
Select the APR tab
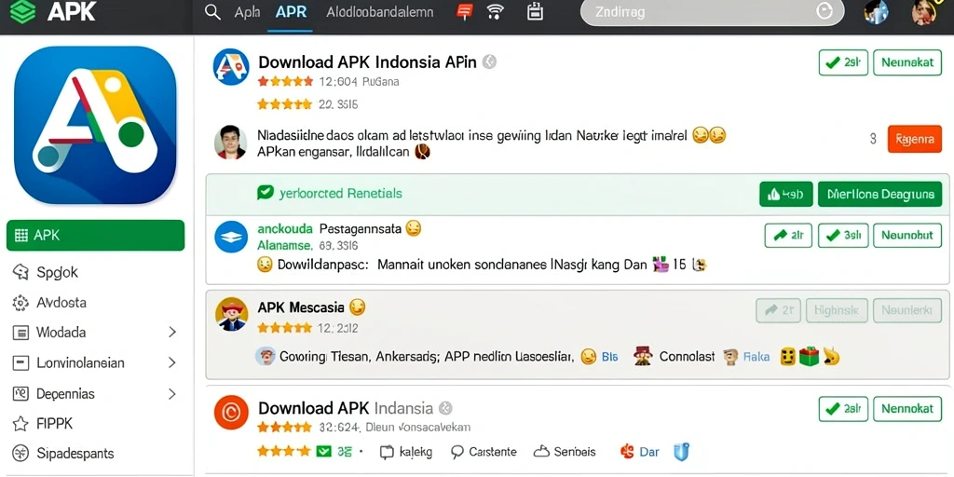291,12
